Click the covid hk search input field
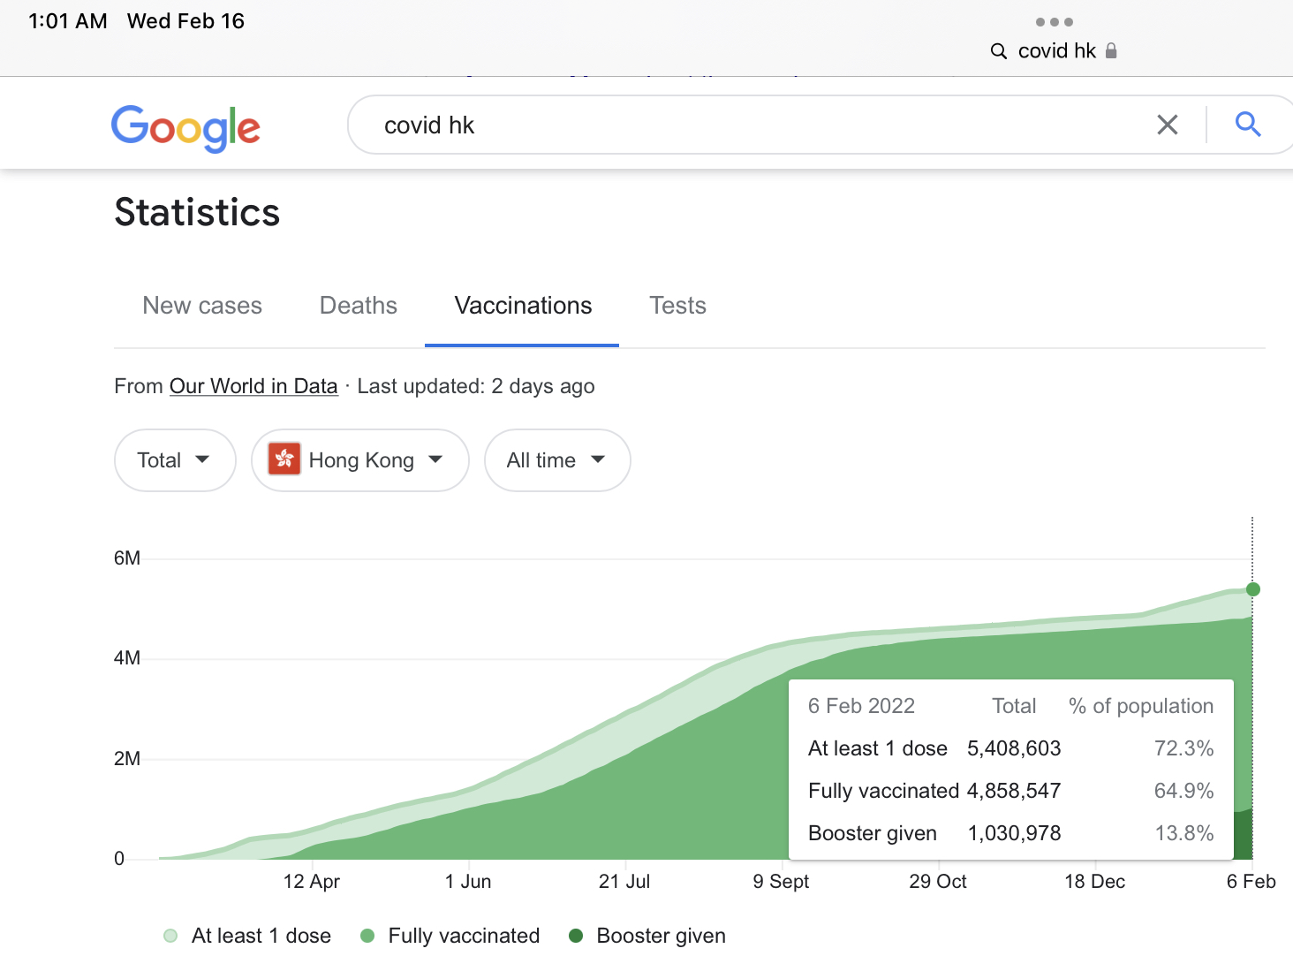The height and width of the screenshot is (956, 1293). (x=751, y=125)
